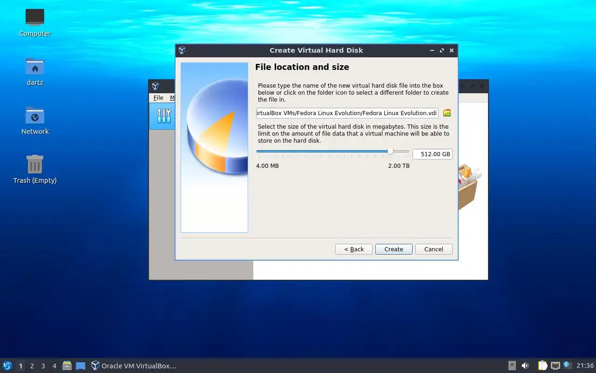
Task: Click the VirtualBox Manager window title icon
Action: [x=156, y=86]
